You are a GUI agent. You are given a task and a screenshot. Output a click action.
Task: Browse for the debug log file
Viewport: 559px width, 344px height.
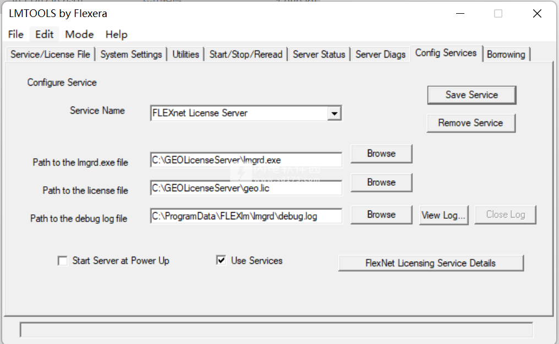tap(381, 215)
